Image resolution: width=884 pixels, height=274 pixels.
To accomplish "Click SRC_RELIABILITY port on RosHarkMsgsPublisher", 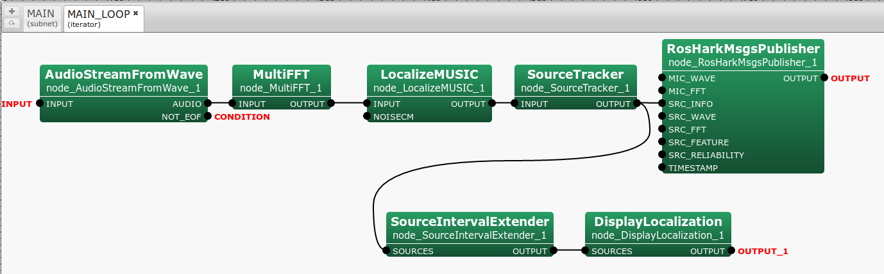I will [x=662, y=155].
